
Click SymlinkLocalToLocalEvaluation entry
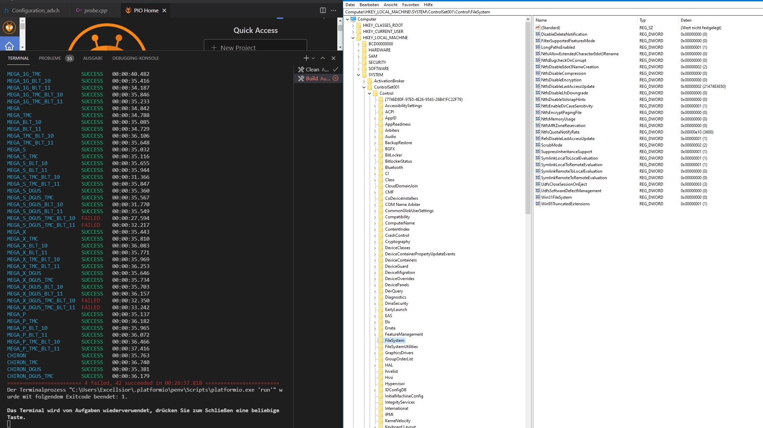[x=569, y=158]
